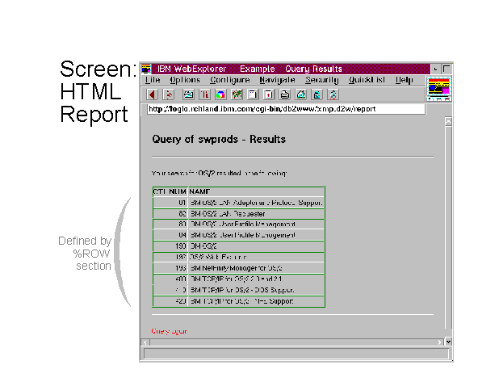Open the window system menu icon in title bar
Screen dimensions: 499x386
pyautogui.click(x=146, y=69)
